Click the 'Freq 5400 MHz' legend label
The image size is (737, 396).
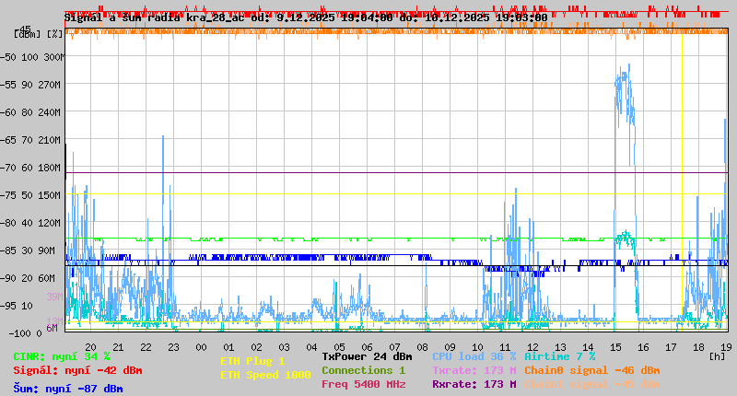click(x=363, y=384)
